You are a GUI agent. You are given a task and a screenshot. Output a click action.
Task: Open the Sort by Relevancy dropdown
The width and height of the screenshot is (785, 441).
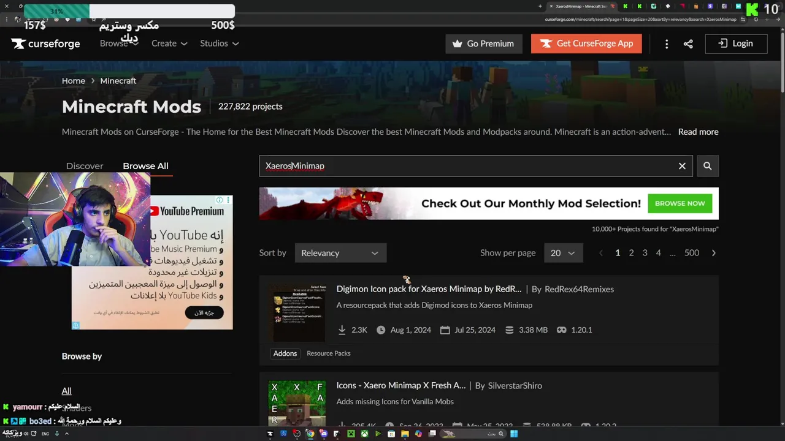340,253
